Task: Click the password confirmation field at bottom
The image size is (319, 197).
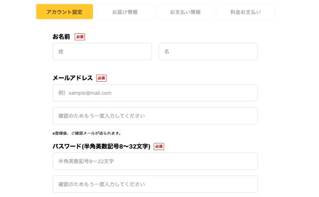Action: coord(155,184)
